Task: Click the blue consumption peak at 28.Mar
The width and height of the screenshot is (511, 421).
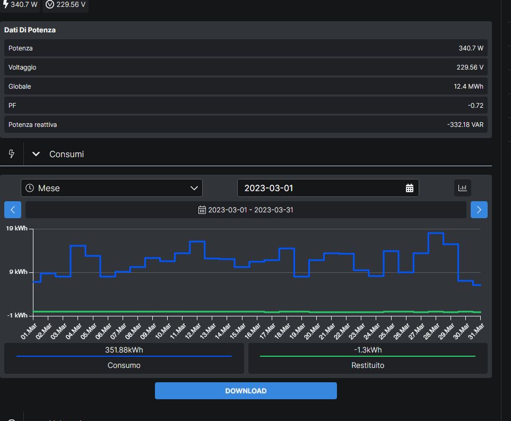Action: 436,233
